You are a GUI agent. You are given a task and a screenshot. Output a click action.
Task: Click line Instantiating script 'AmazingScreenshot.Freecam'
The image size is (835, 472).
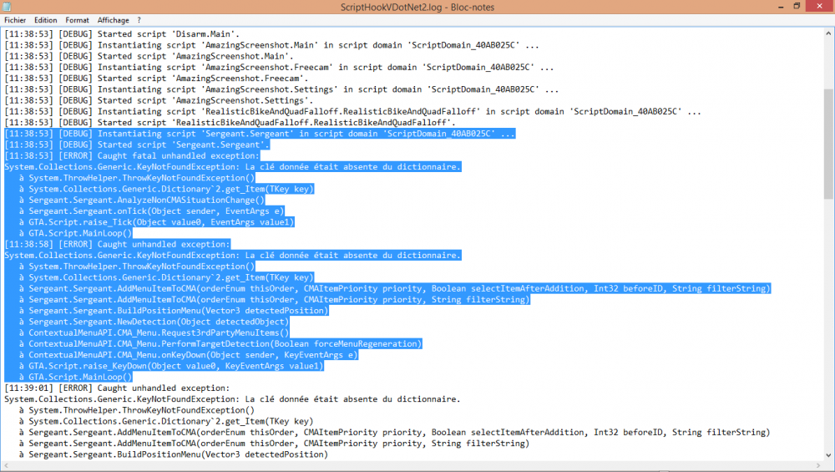pyautogui.click(x=279, y=68)
